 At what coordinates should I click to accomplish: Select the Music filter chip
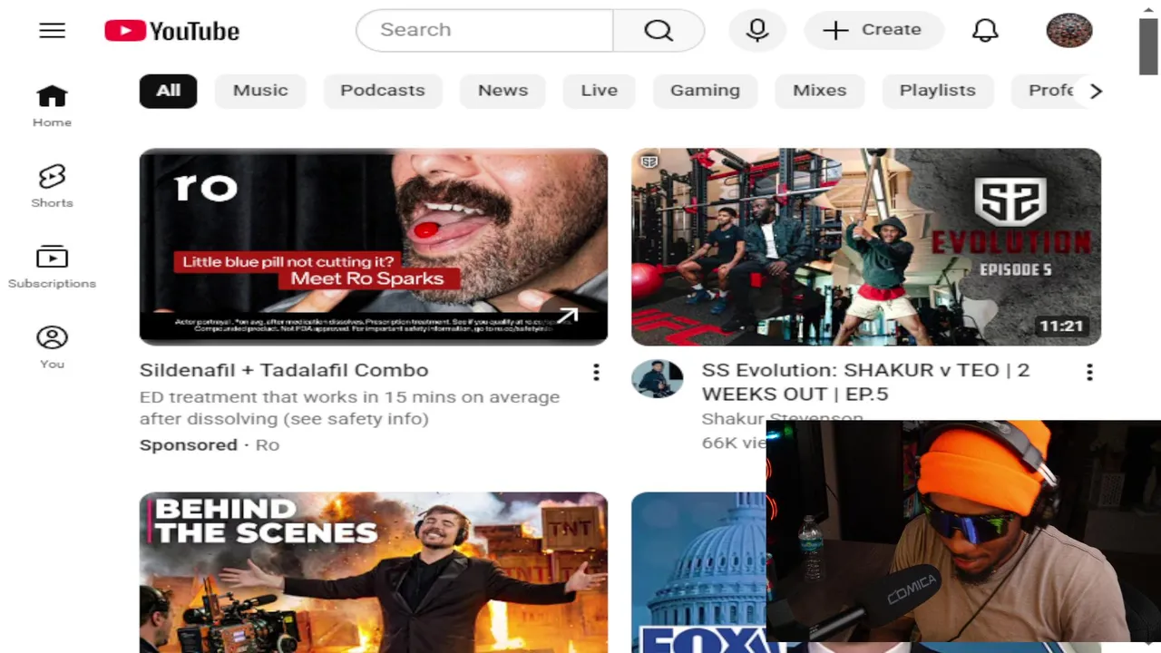(x=260, y=91)
